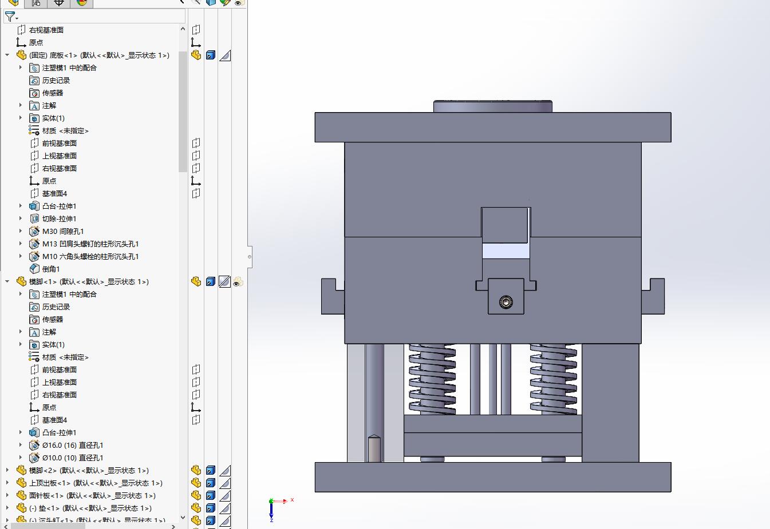
Task: Expand the 上顶出板<1> component node
Action: (x=7, y=483)
